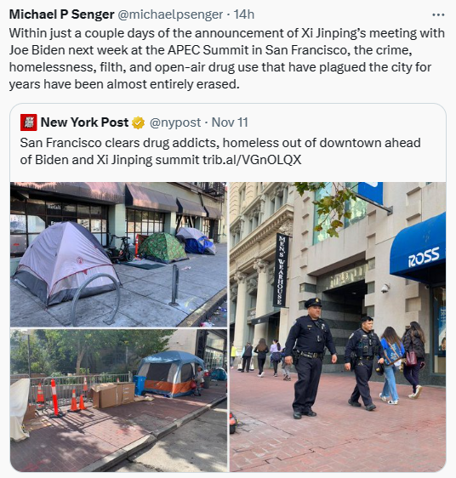The image size is (456, 478).
Task: Click the main tweet text about APEC Summit
Action: click(x=227, y=59)
